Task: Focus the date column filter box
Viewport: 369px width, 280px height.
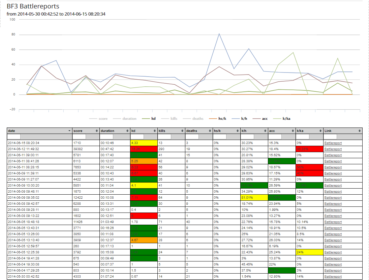Action: (x=14, y=137)
